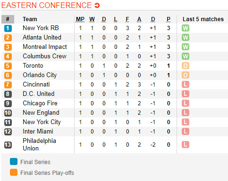Screen dimensions: 228x181
Task: Click the blue Final Series legend swatch
Action: pos(14,162)
